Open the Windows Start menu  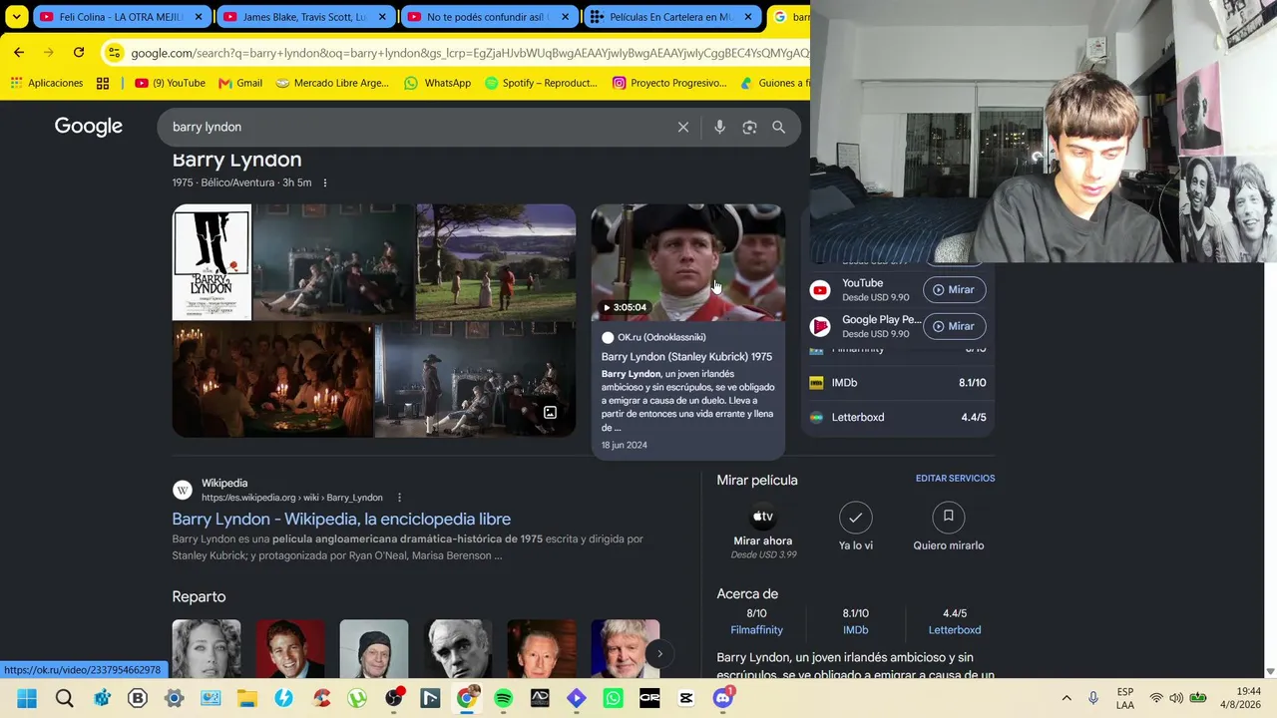27,698
